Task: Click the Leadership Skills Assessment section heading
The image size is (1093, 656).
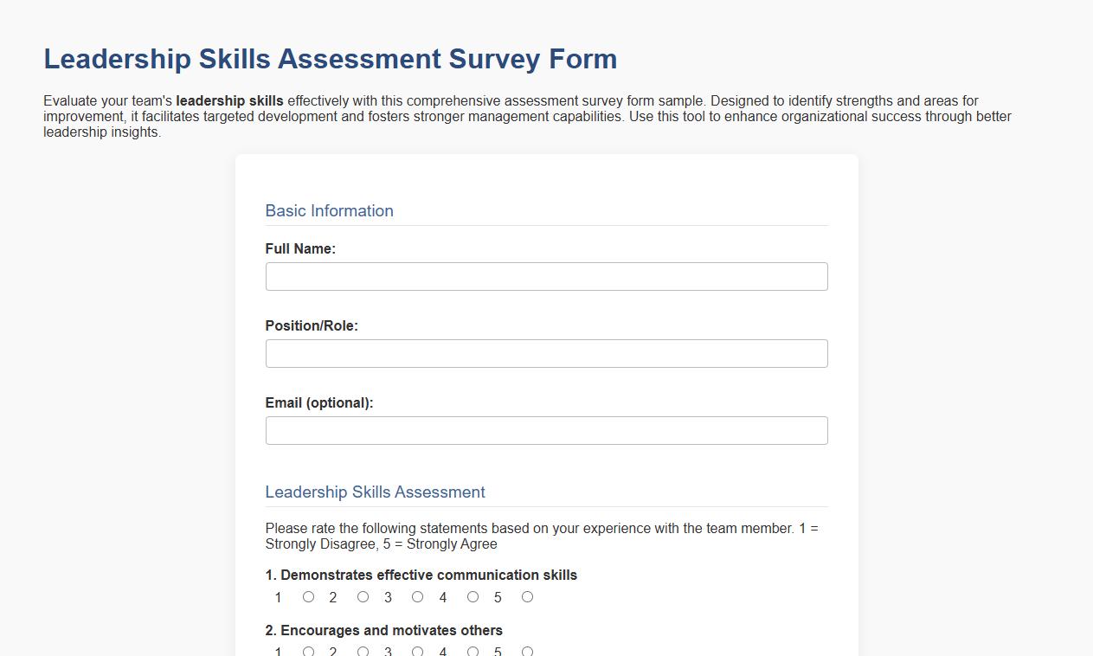Action: click(x=375, y=492)
